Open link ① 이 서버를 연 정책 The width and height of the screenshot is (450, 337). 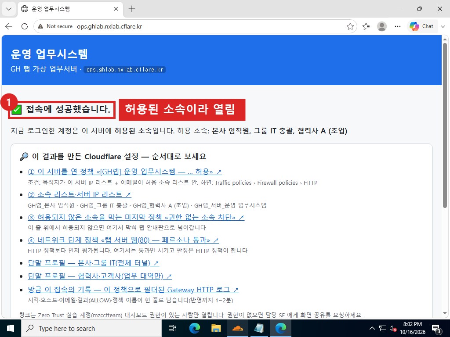tap(124, 172)
